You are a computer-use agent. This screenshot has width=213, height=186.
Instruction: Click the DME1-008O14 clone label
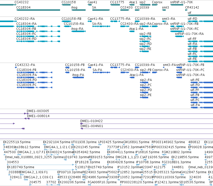tap(38, 116)
